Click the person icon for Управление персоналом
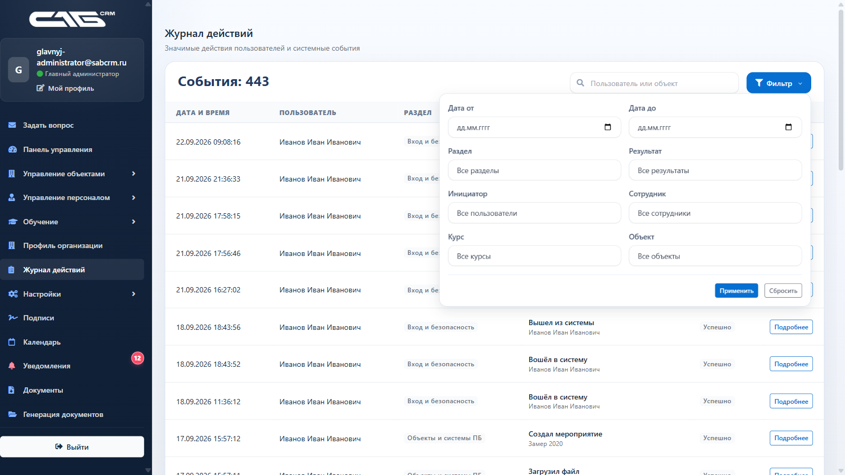845x475 pixels. [x=12, y=197]
